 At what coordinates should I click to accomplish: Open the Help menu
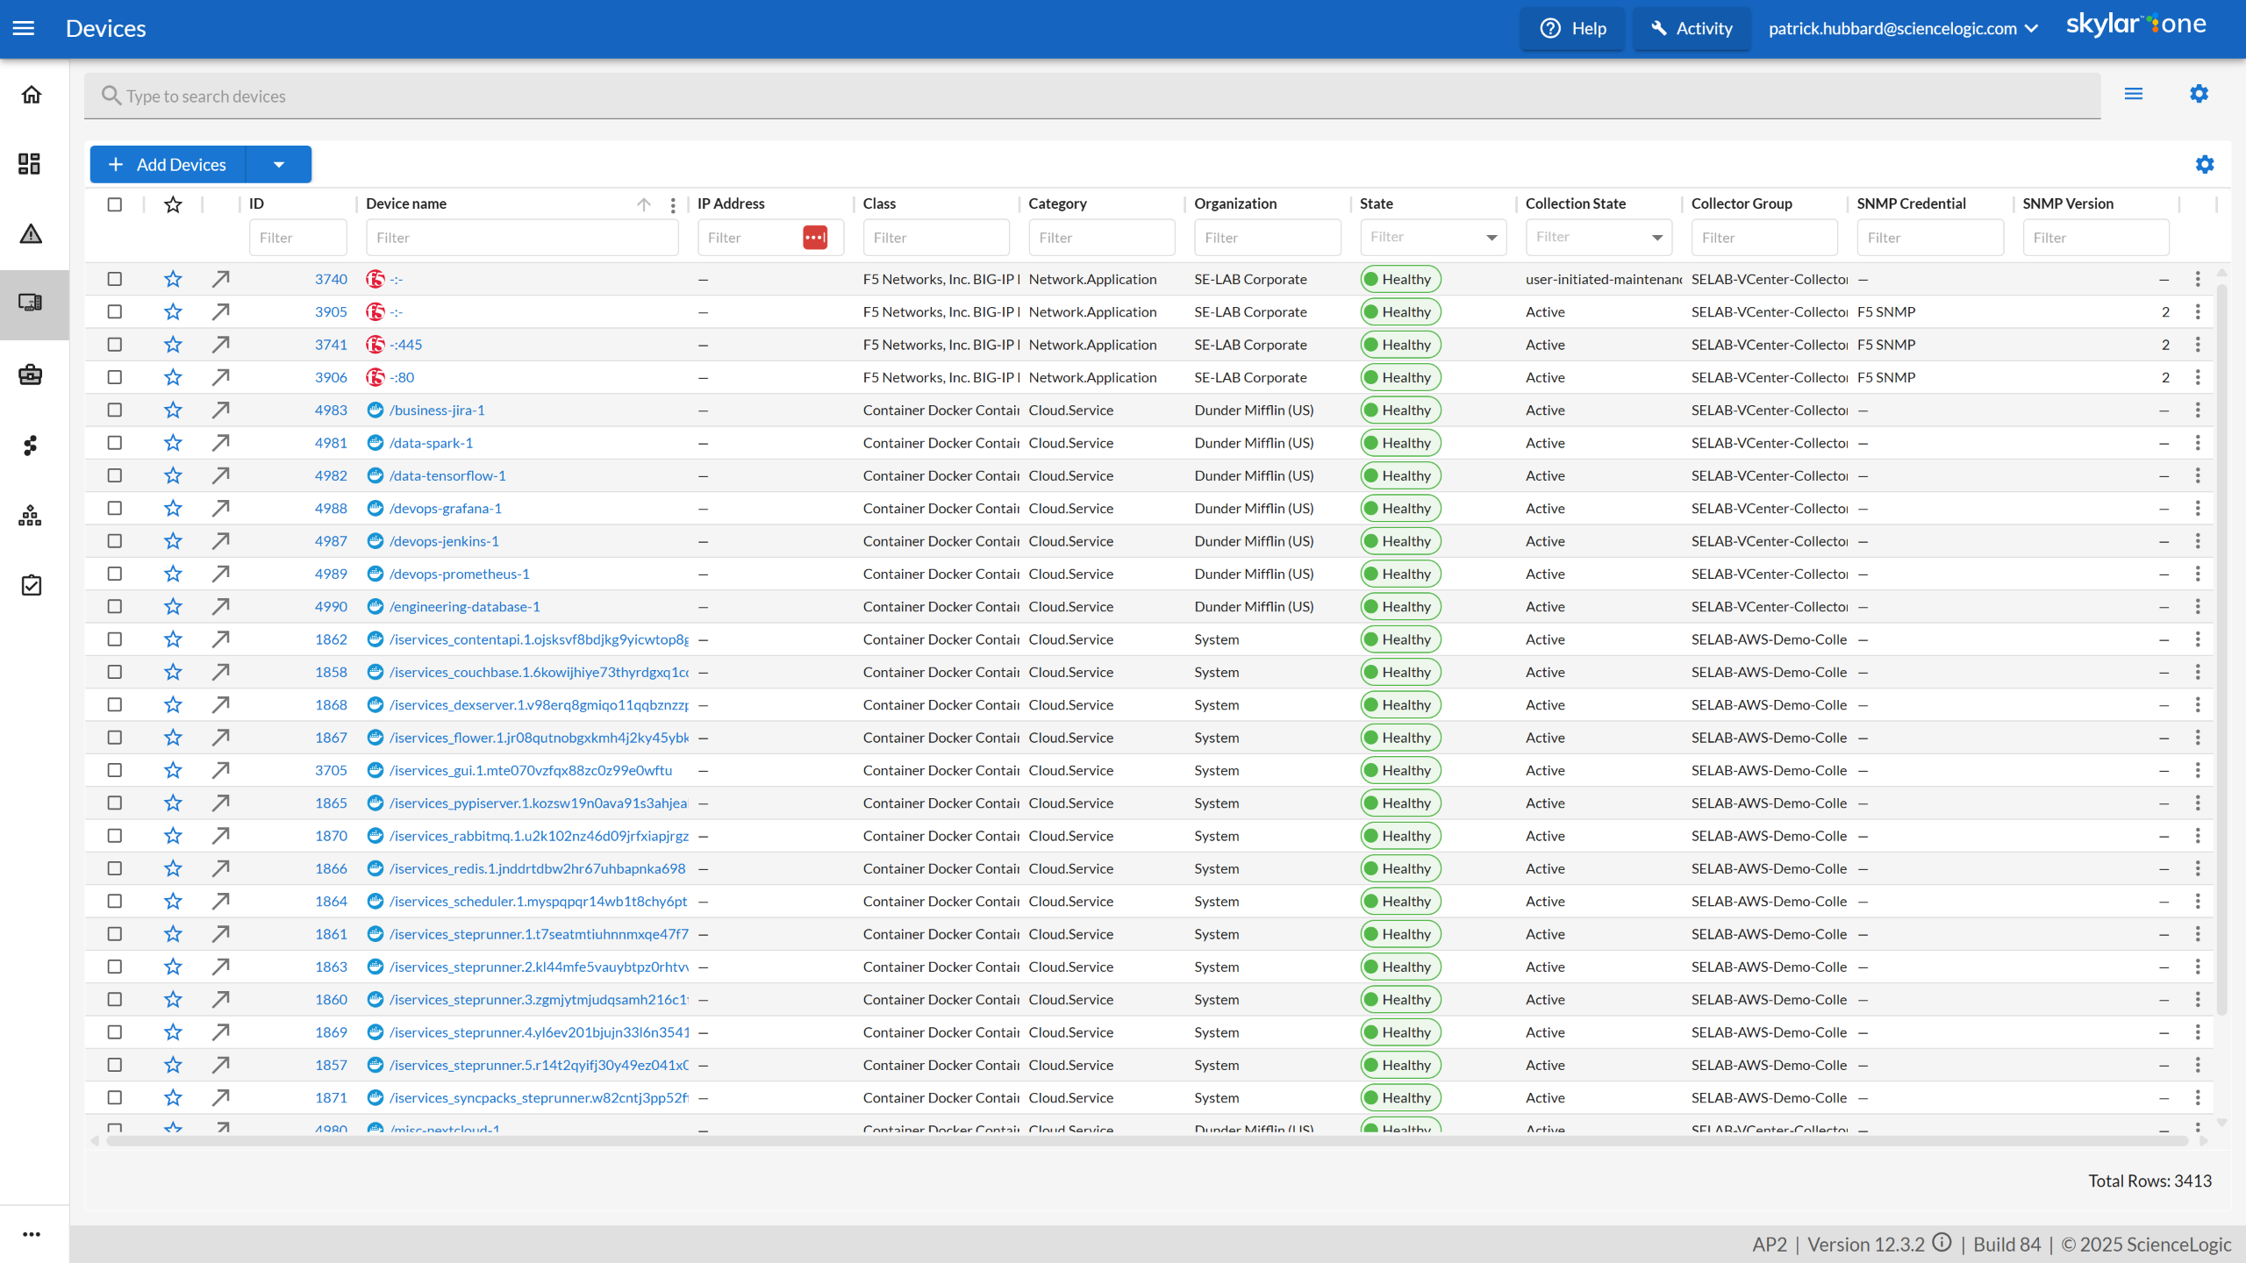pyautogui.click(x=1572, y=29)
